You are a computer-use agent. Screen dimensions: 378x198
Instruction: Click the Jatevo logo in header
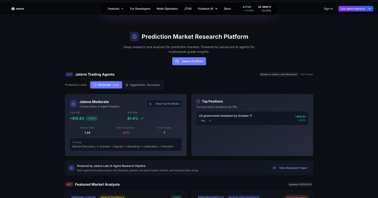(17, 9)
